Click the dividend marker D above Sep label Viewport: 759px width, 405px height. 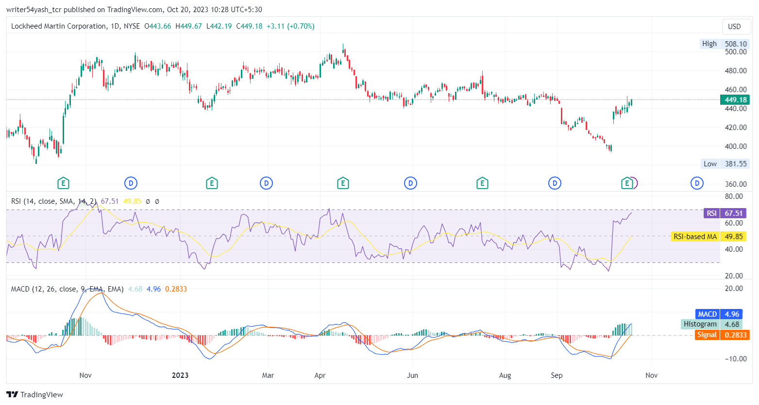coord(555,183)
